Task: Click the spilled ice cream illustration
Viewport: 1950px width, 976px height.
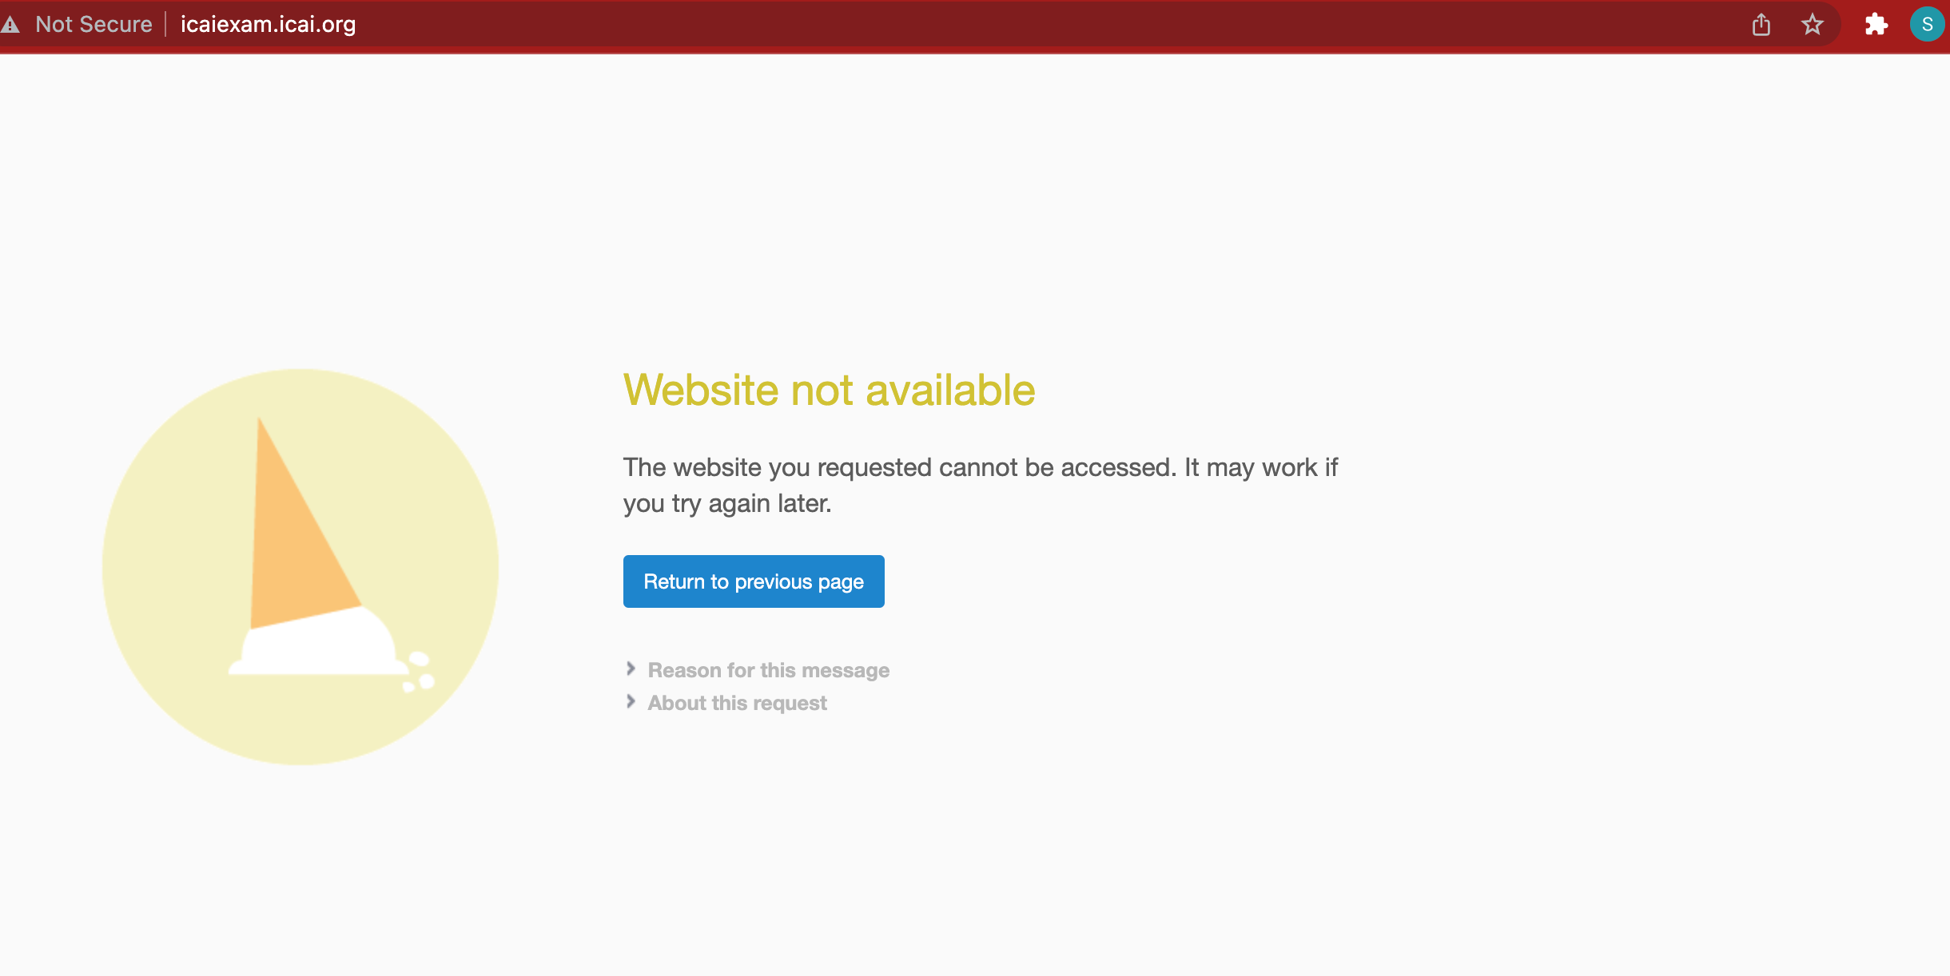Action: point(300,566)
